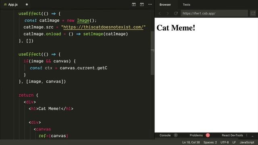Click the <canvas opening tag in code
Viewport: 258px width, 145px height.
42,129
